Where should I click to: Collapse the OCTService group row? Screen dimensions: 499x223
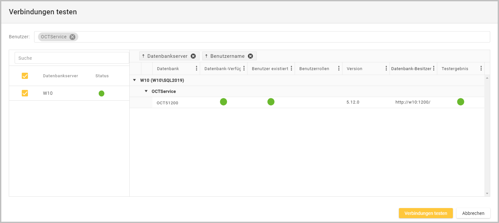pos(146,91)
